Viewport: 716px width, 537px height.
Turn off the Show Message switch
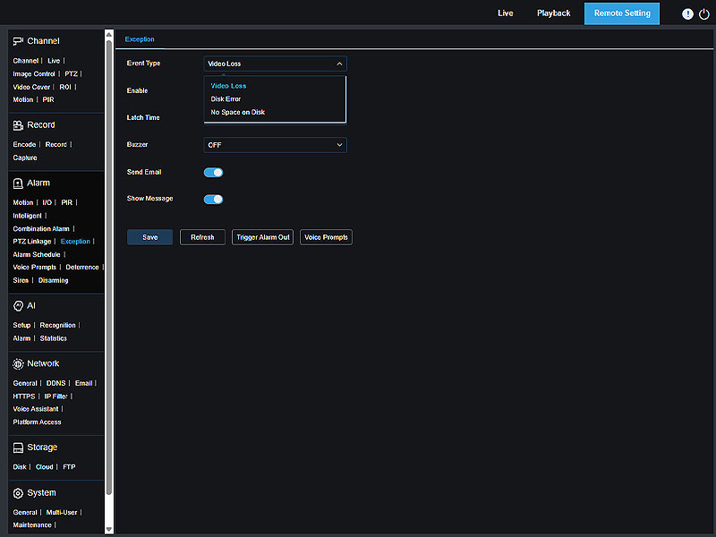coord(213,200)
